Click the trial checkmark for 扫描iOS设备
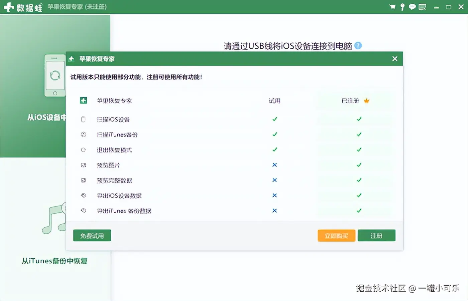 [x=274, y=119]
